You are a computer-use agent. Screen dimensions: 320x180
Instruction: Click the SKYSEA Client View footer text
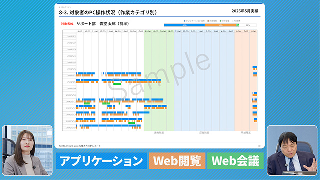coord(80,146)
